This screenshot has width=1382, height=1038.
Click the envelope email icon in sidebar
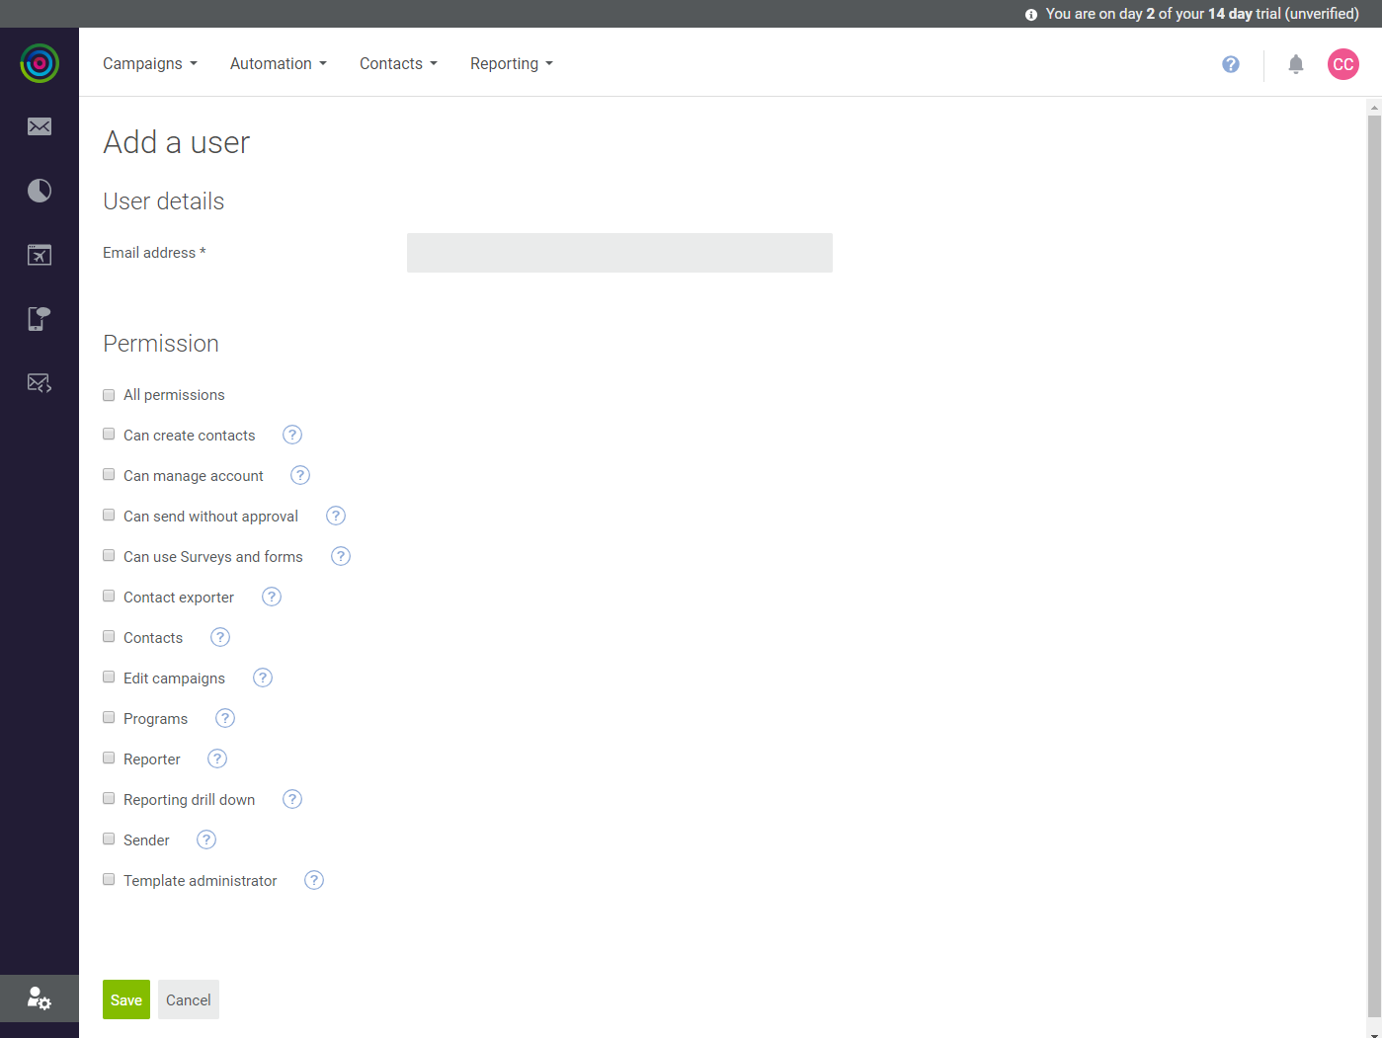point(40,126)
